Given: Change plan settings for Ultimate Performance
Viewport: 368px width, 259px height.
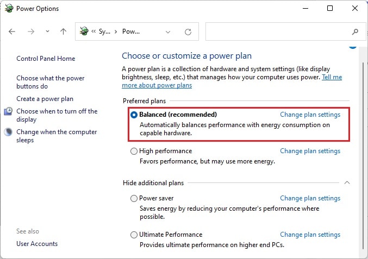Looking at the screenshot, I should point(310,235).
